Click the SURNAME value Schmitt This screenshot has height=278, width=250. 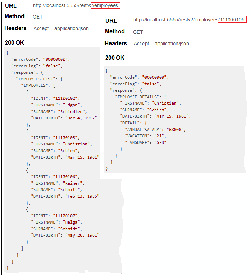(x=69, y=190)
